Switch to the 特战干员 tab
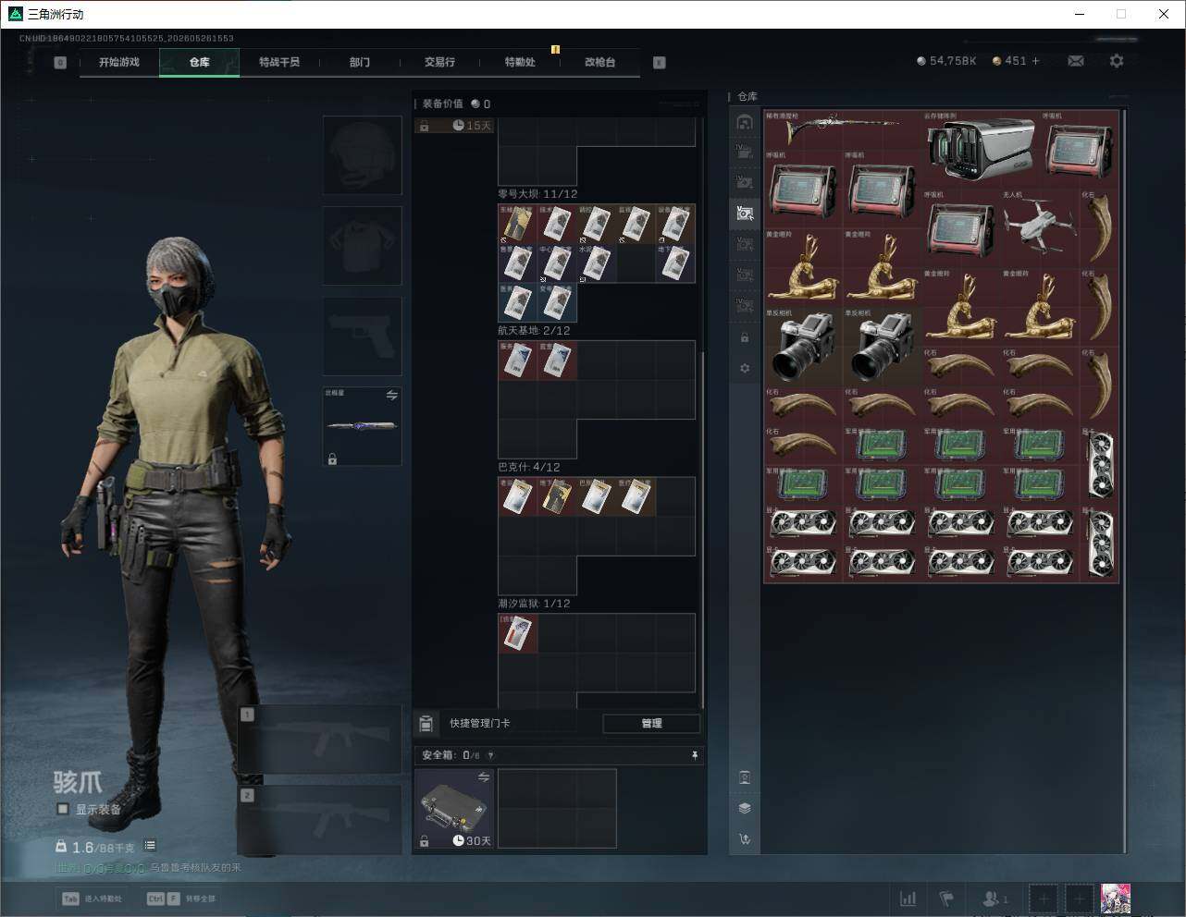The height and width of the screenshot is (917, 1186). [279, 62]
